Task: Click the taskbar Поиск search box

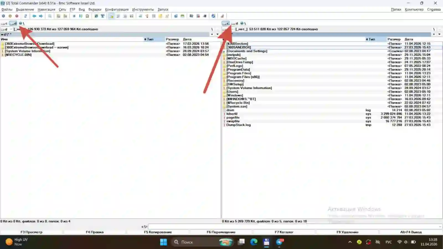Action: (203, 242)
